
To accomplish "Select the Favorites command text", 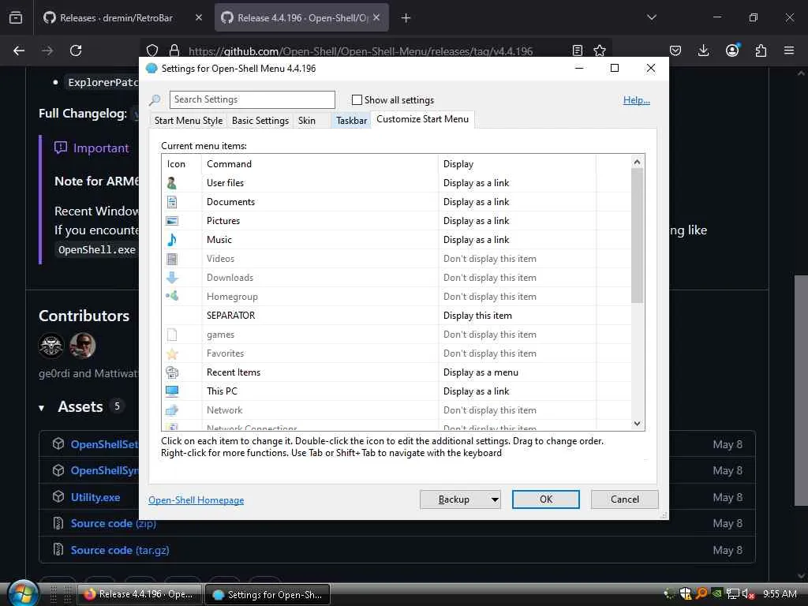I will coord(225,353).
